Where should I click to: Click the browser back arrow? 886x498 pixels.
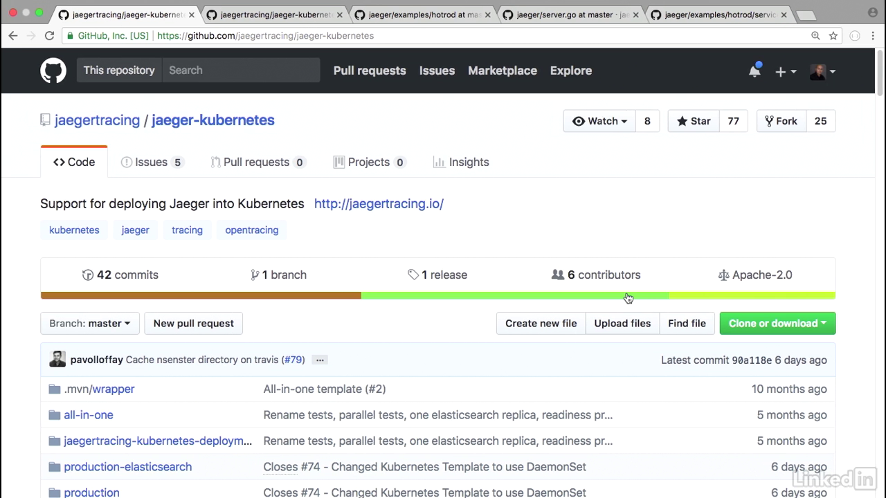(13, 36)
